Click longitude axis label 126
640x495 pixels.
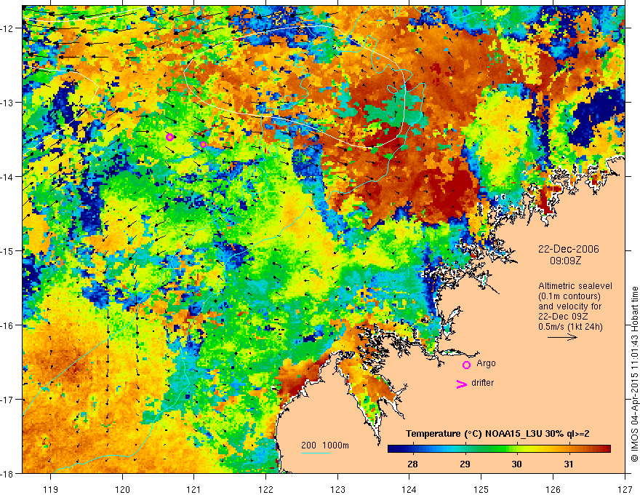pyautogui.click(x=553, y=489)
